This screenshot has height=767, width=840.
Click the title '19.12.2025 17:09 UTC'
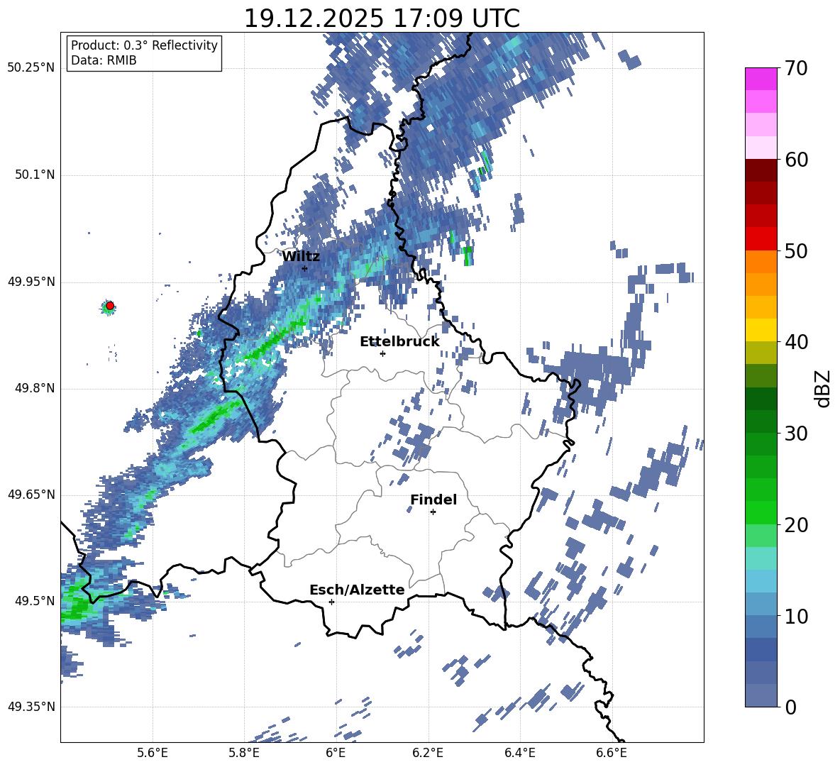[x=382, y=18]
